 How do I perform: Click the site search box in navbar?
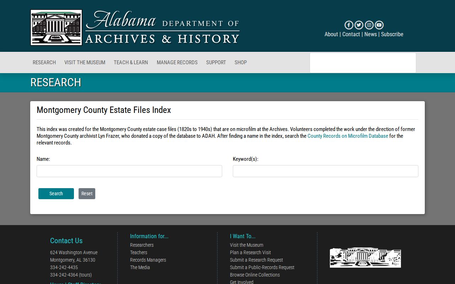tap(363, 63)
